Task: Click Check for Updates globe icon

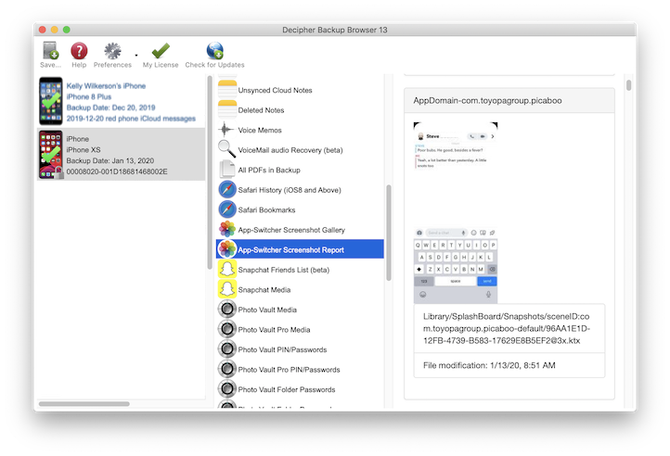Action: click(x=214, y=51)
